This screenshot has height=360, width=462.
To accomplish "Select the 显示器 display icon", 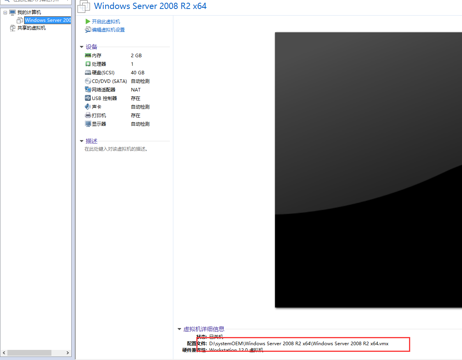I will [x=88, y=124].
